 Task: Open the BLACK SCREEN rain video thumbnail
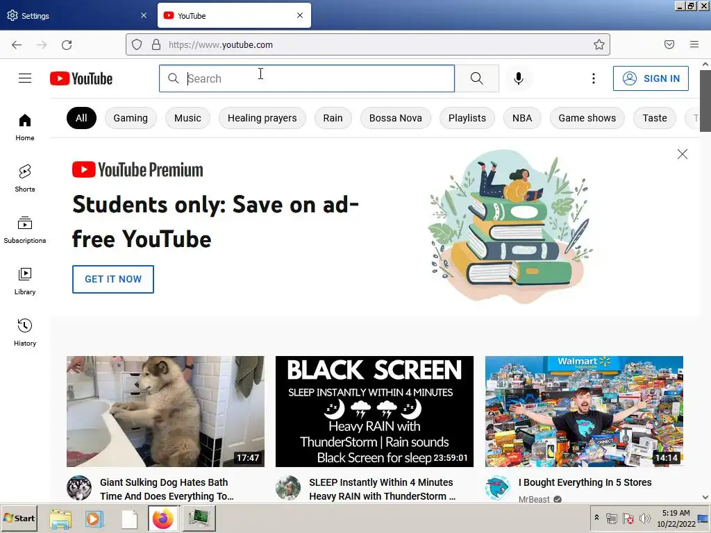[374, 411]
